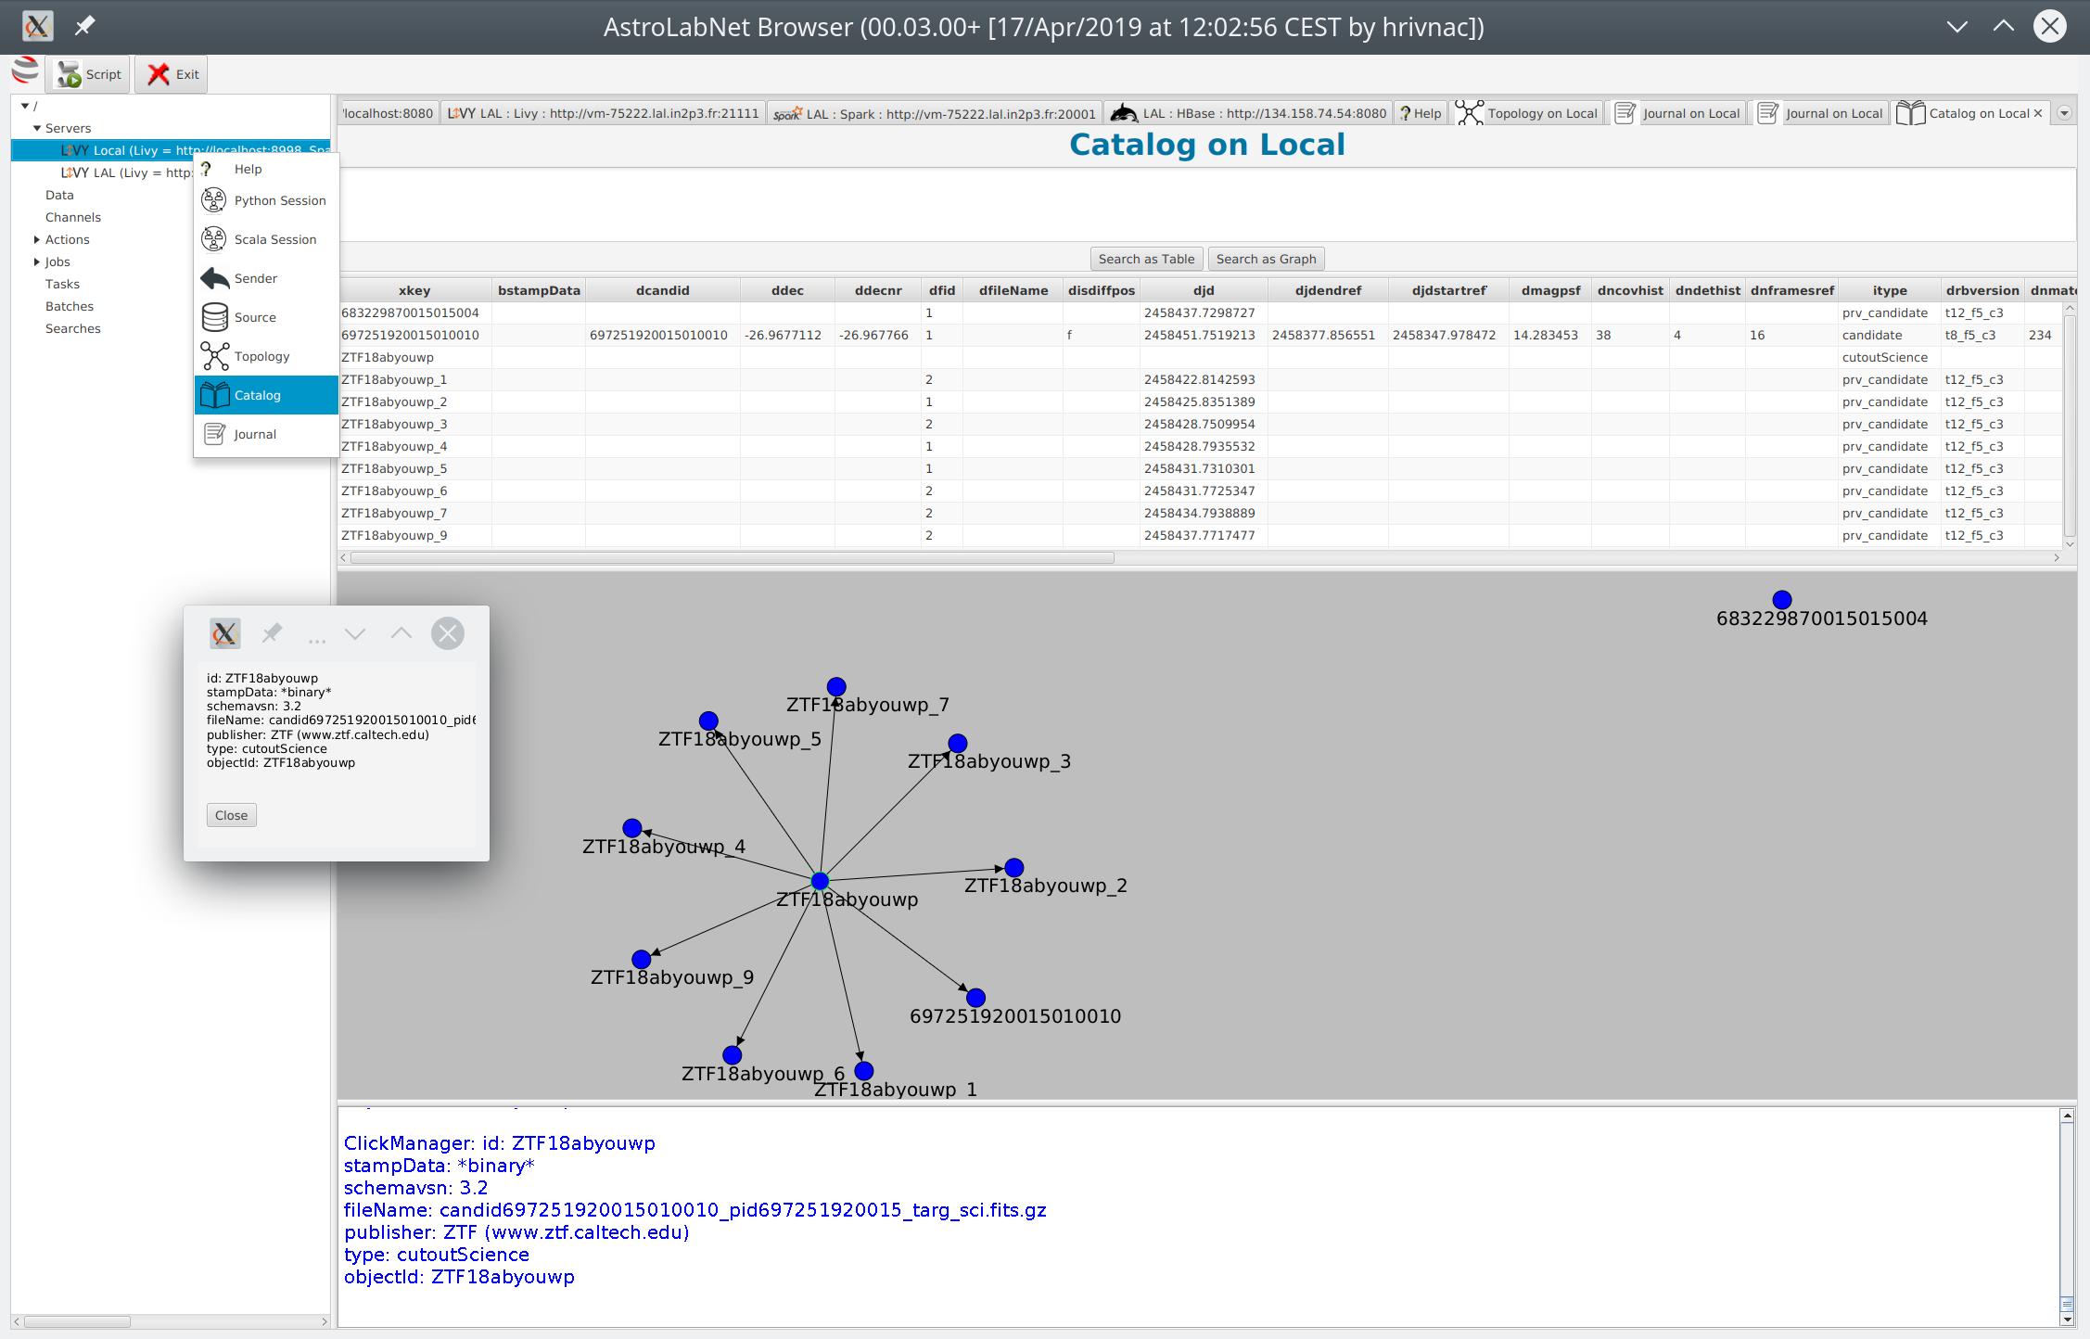Open Topology from the context menu
This screenshot has width=2090, height=1339.
[x=266, y=356]
